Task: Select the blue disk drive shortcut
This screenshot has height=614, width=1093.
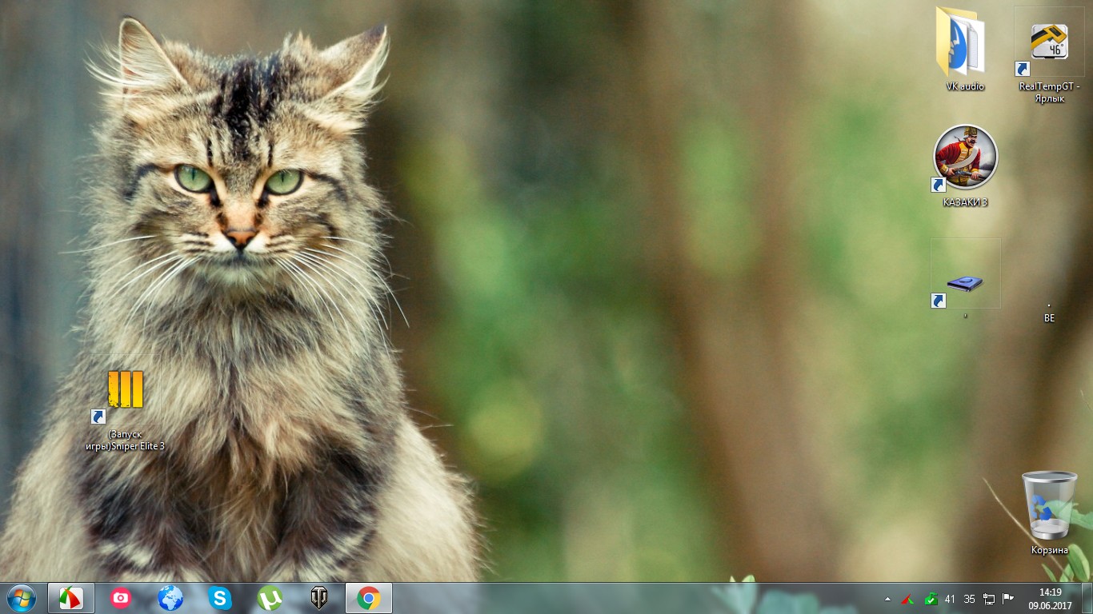Action: point(965,279)
